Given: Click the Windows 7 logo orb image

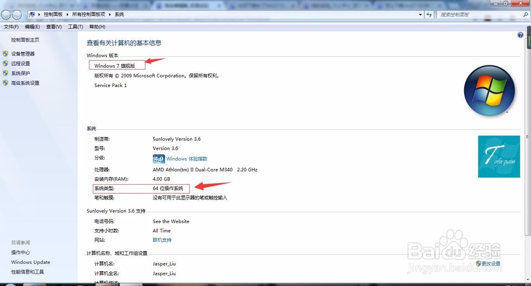Looking at the screenshot, I should pyautogui.click(x=490, y=91).
